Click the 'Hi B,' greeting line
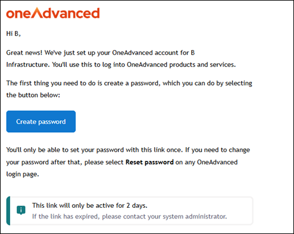294x234 pixels. click(x=14, y=33)
